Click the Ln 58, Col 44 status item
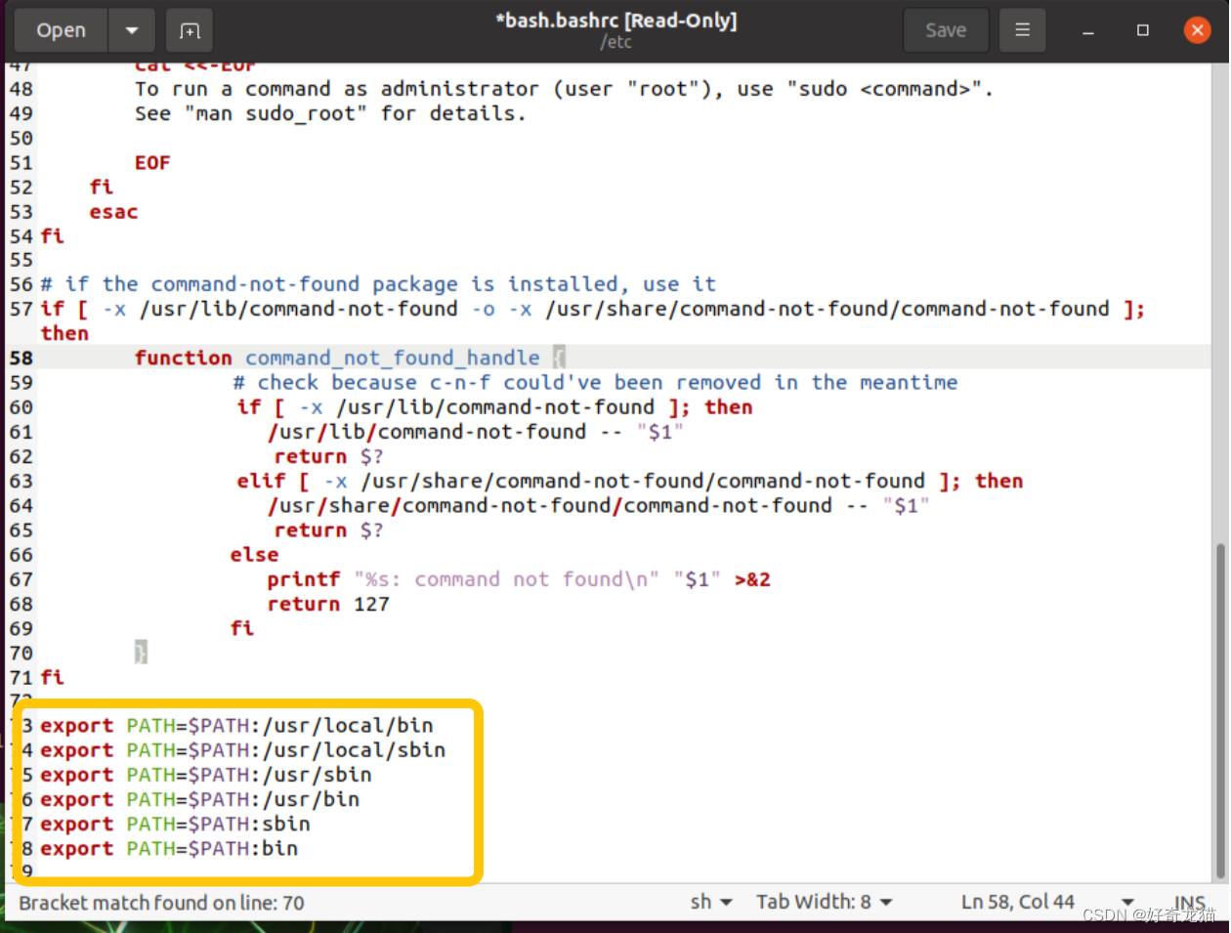The height and width of the screenshot is (933, 1231). click(1018, 902)
